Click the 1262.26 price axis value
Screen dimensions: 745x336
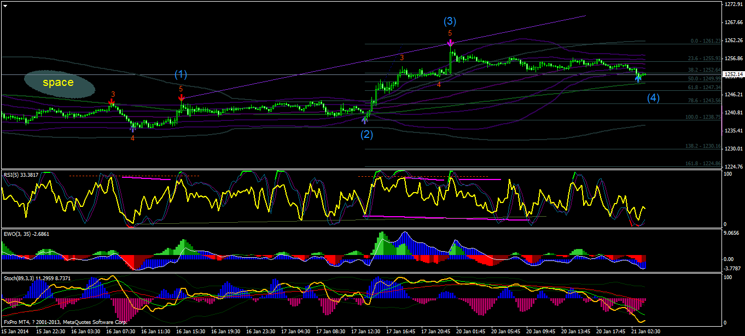point(733,40)
